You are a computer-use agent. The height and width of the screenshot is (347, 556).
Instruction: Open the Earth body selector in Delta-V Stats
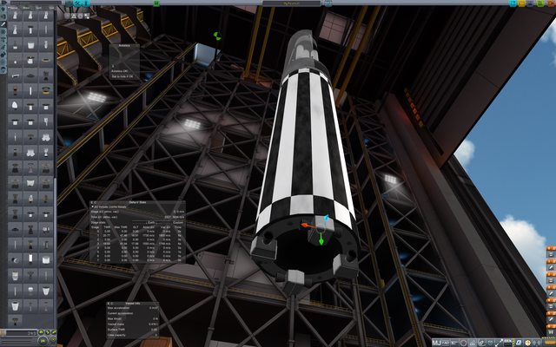pos(150,222)
